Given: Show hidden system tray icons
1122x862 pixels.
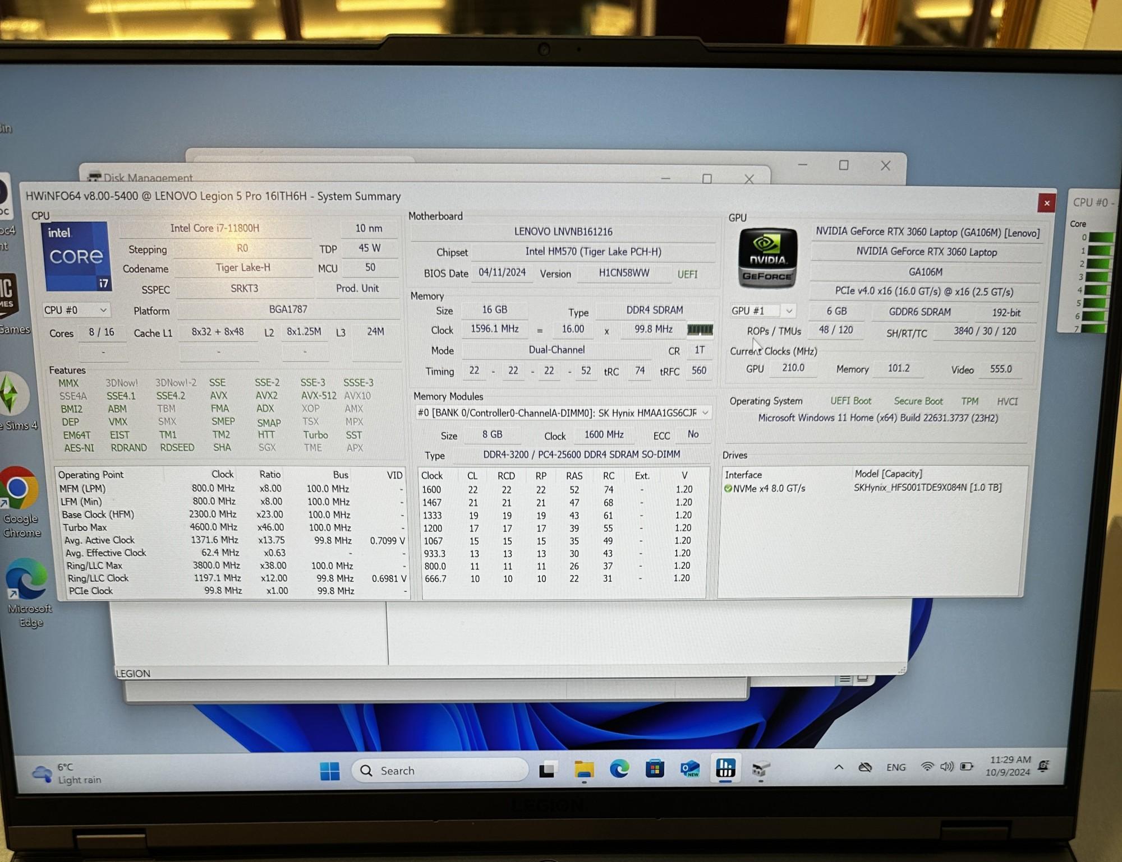Looking at the screenshot, I should pyautogui.click(x=839, y=767).
